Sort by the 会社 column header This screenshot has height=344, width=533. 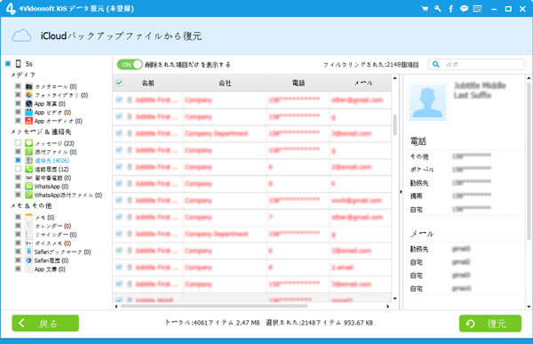click(225, 83)
